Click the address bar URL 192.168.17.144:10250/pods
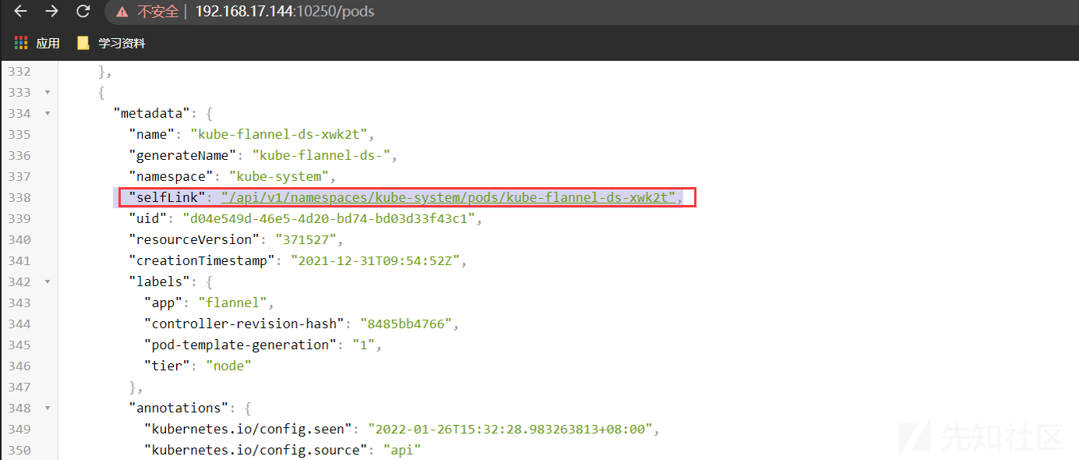Screen dimensions: 1079x460 pyautogui.click(x=285, y=12)
